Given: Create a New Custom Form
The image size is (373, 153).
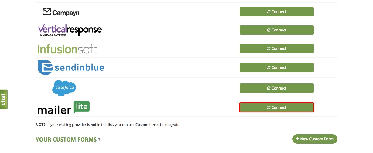Looking at the screenshot, I should click(x=315, y=139).
